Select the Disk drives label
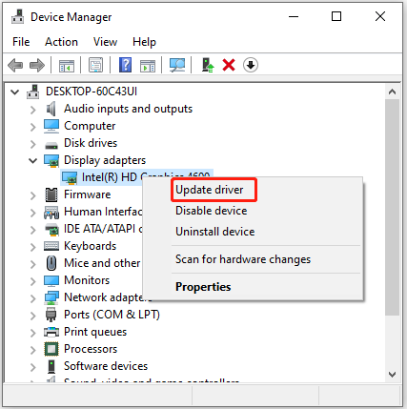This screenshot has width=407, height=409. pos(91,143)
